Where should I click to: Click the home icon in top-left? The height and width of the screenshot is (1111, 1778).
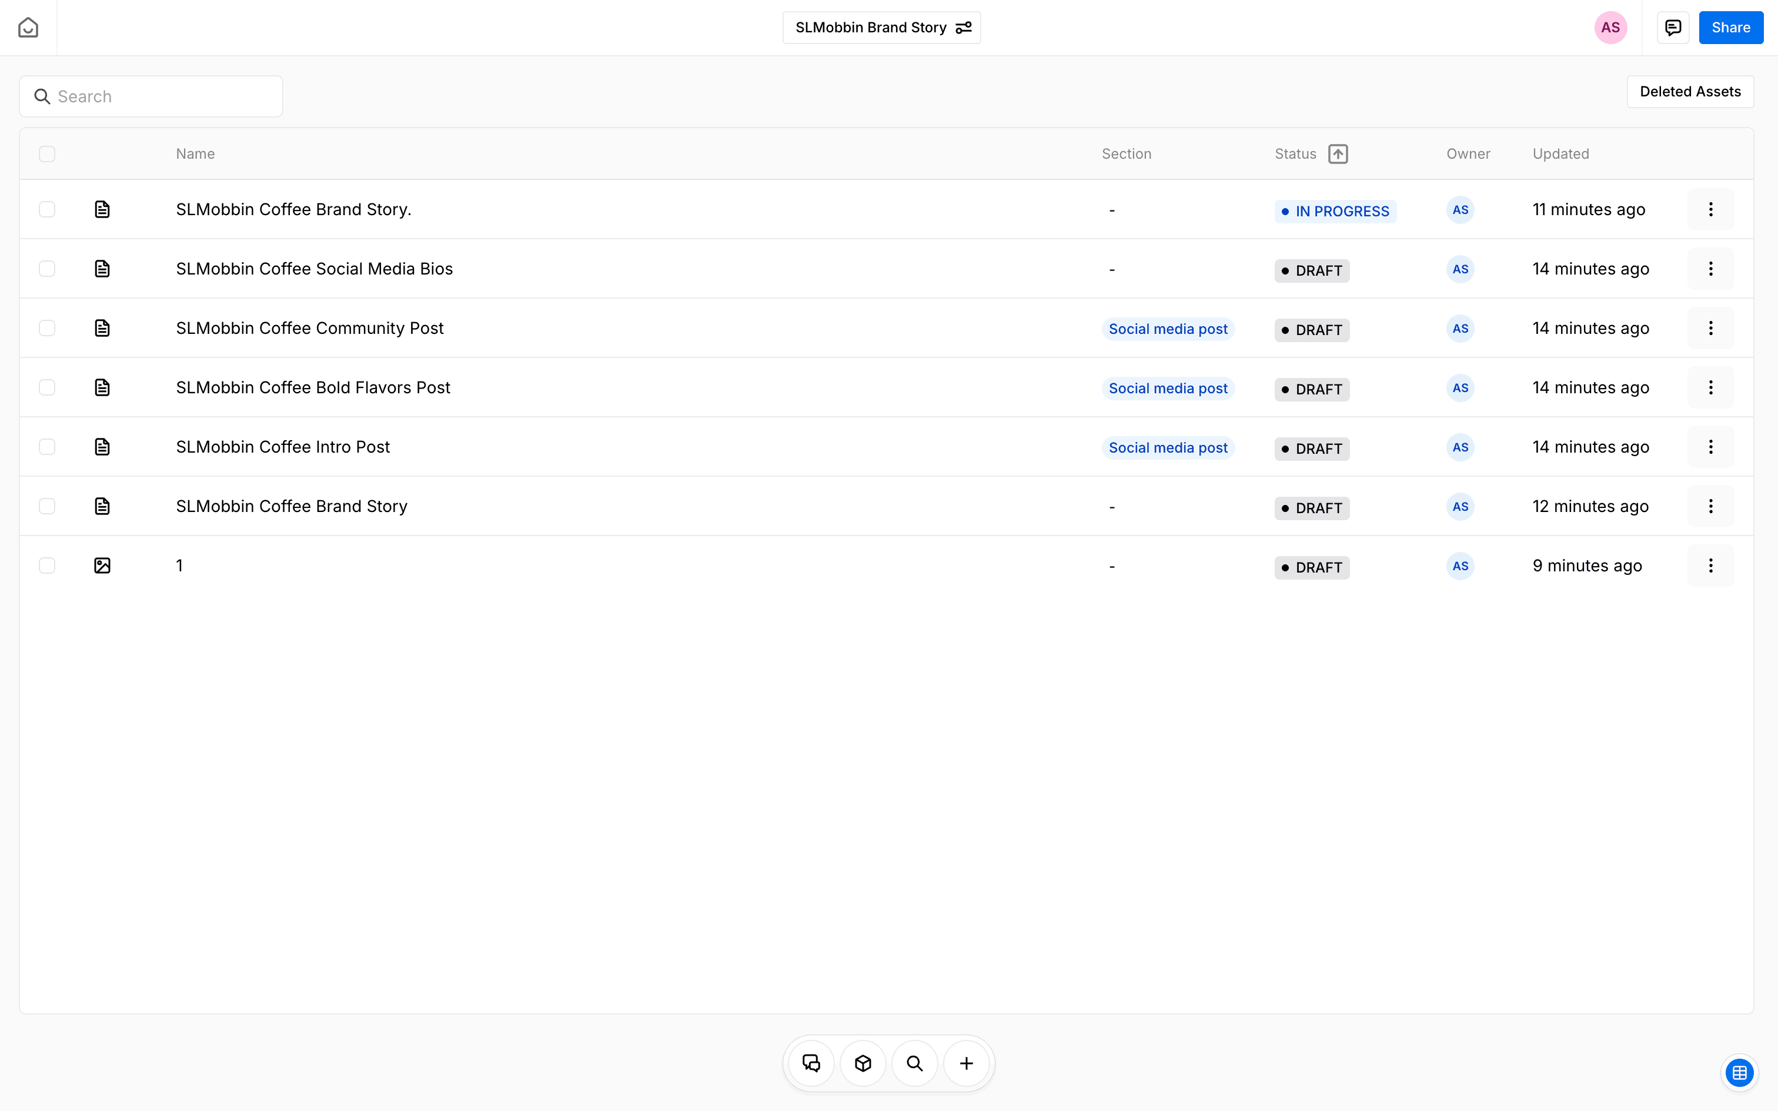coord(28,28)
